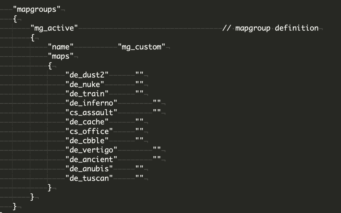The height and width of the screenshot is (213, 341).
Task: Click the "de_dust2" map entry
Action: (x=87, y=75)
